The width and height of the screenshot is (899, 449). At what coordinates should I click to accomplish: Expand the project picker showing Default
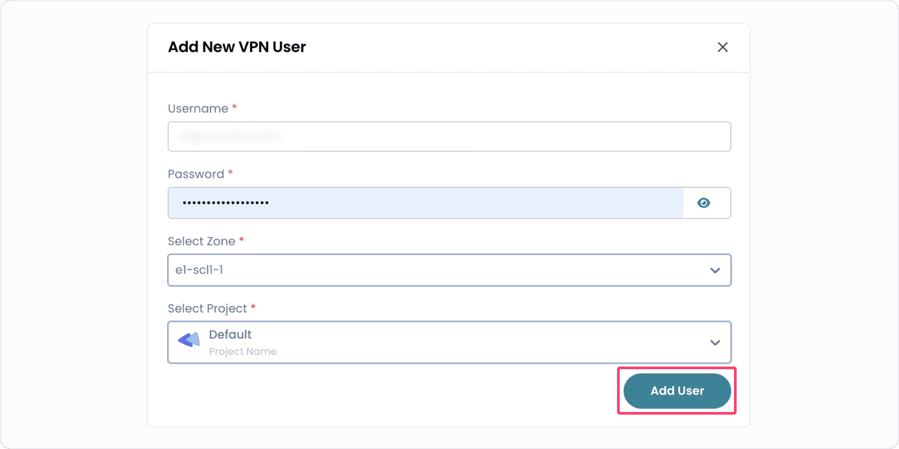[x=449, y=342]
